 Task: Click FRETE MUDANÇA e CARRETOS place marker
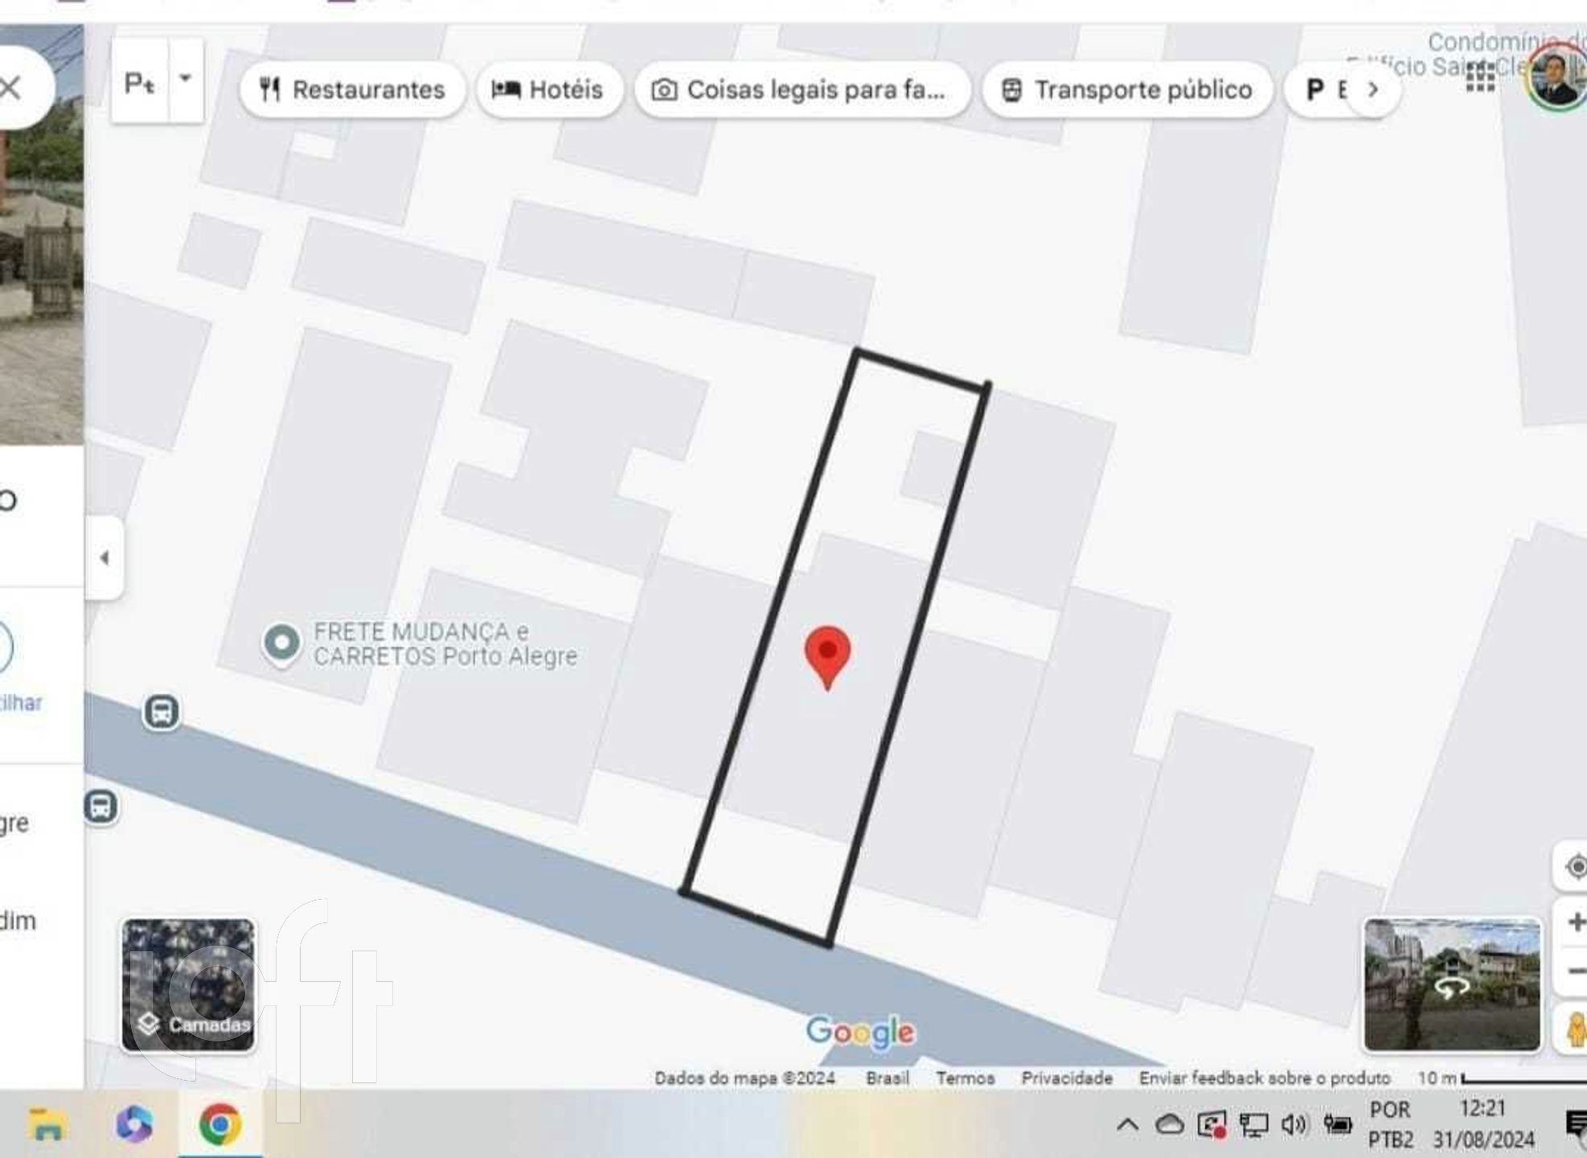point(281,643)
